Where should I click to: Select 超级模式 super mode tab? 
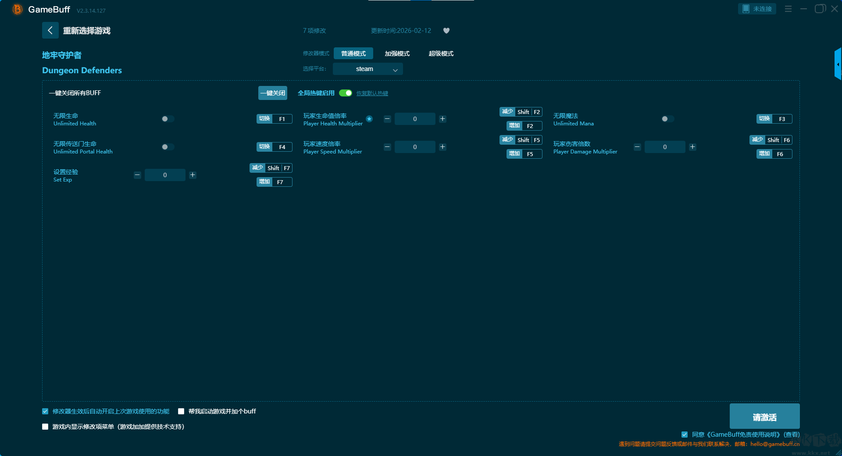point(441,53)
